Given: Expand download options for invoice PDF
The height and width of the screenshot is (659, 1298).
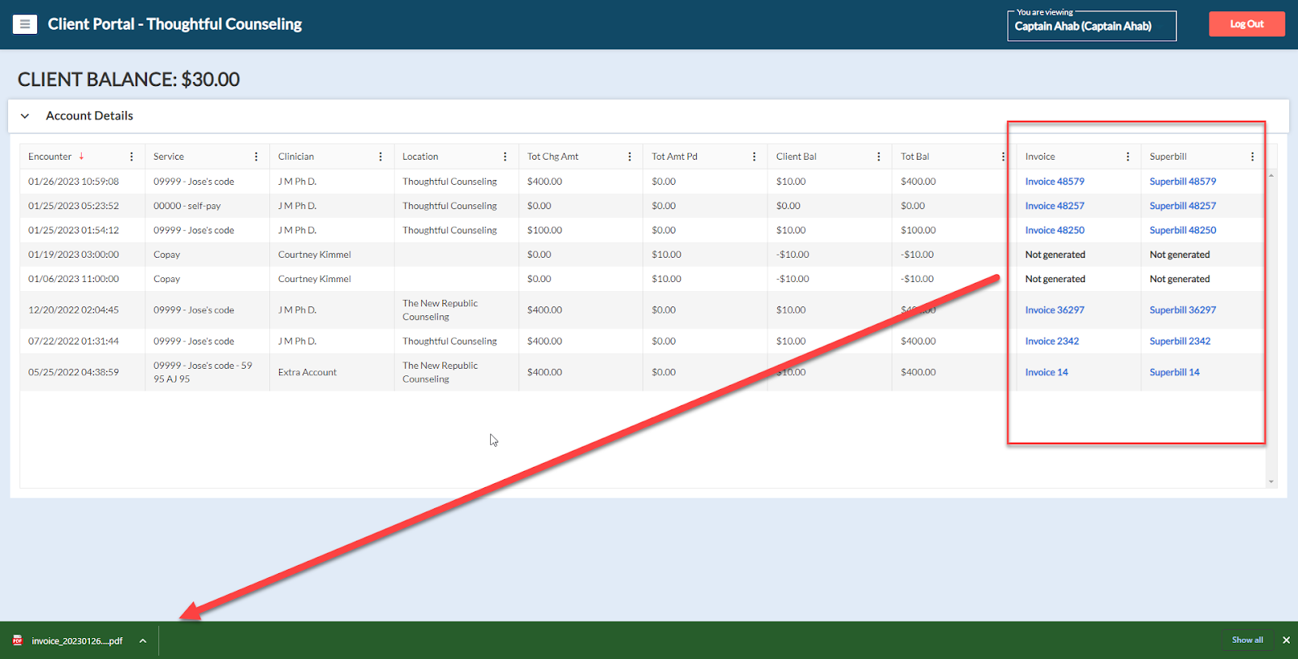Looking at the screenshot, I should click(143, 640).
